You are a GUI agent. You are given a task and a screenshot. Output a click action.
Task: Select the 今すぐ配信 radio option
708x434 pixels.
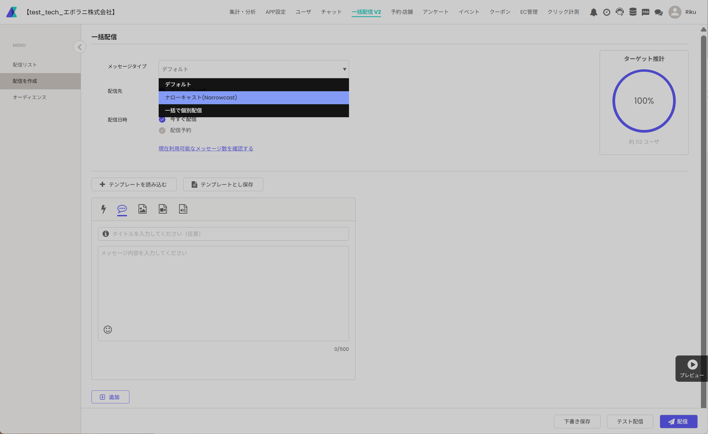pyautogui.click(x=162, y=120)
